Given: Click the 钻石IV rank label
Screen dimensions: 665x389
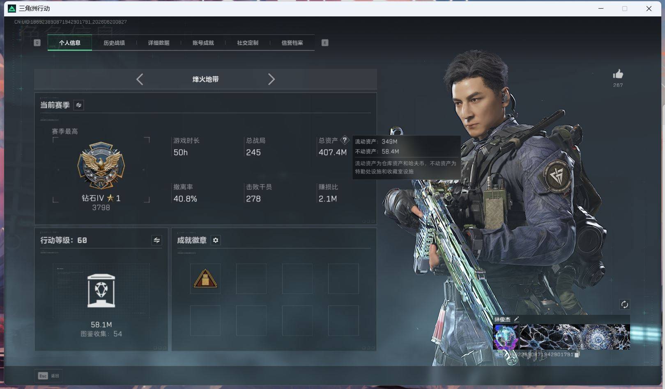Looking at the screenshot, I should (x=101, y=198).
